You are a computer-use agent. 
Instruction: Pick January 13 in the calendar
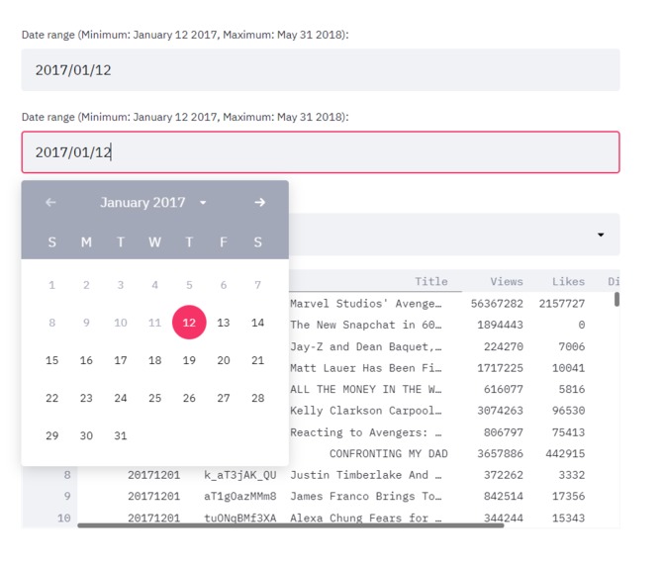(x=224, y=323)
